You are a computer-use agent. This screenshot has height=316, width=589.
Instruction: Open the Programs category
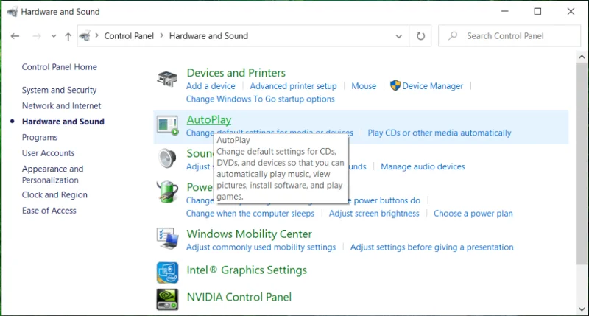[40, 138]
